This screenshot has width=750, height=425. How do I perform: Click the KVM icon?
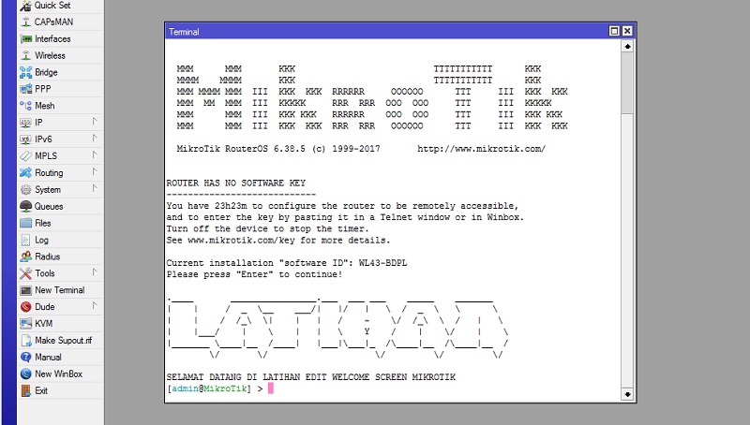26,323
